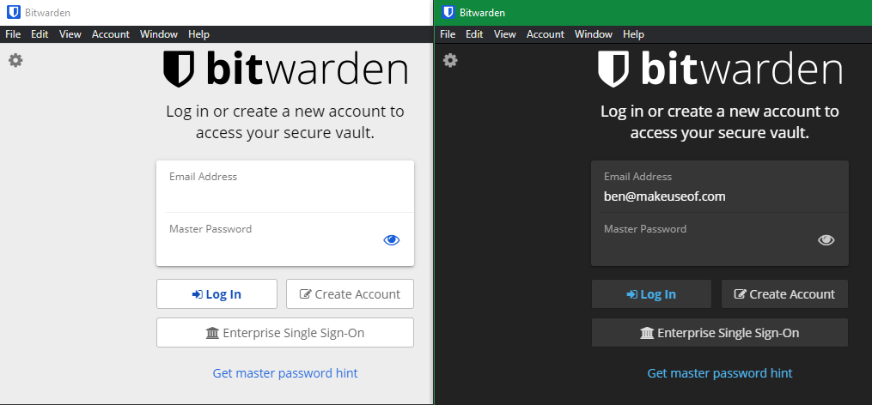Get master password hint in light window
The width and height of the screenshot is (872, 405).
click(285, 373)
